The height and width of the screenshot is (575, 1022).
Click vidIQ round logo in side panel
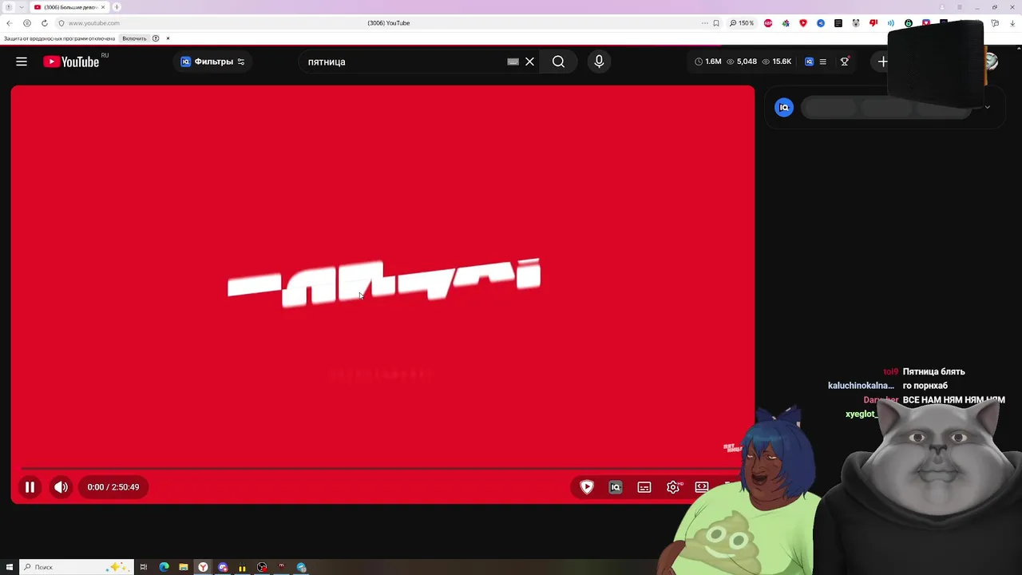pyautogui.click(x=784, y=108)
